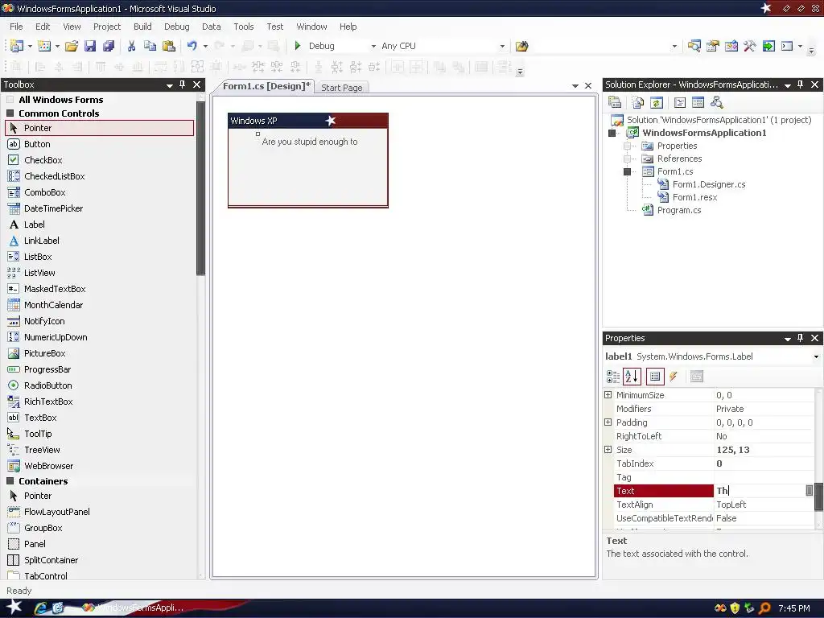Image resolution: width=824 pixels, height=618 pixels.
Task: Collapse the WindowsFormsApplication1 project node
Action: [x=612, y=133]
